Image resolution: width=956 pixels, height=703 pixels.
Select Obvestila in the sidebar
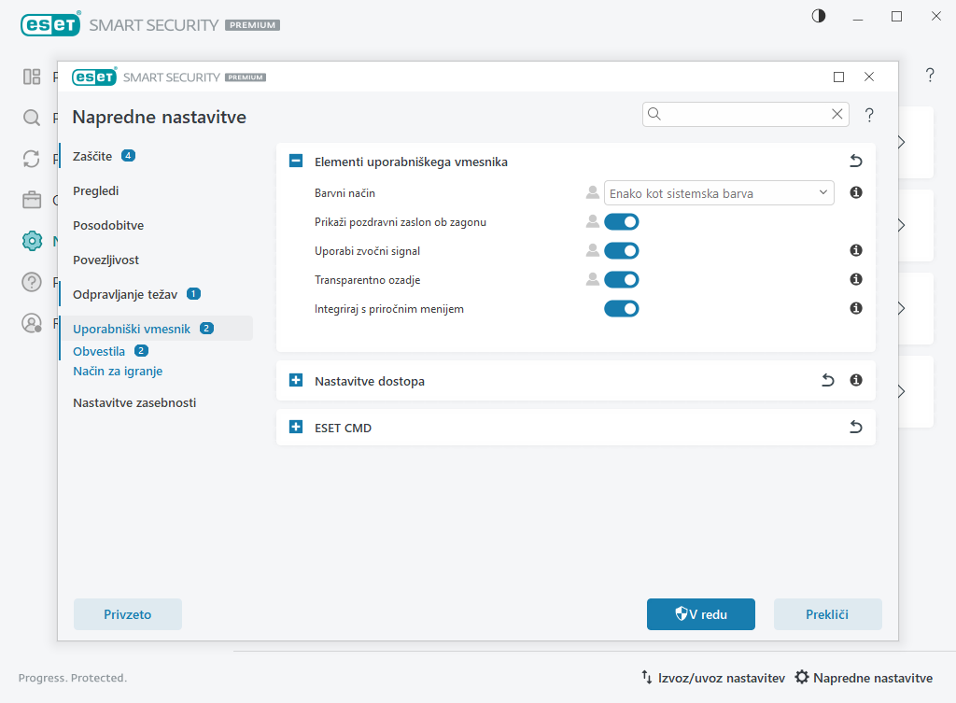tap(99, 351)
